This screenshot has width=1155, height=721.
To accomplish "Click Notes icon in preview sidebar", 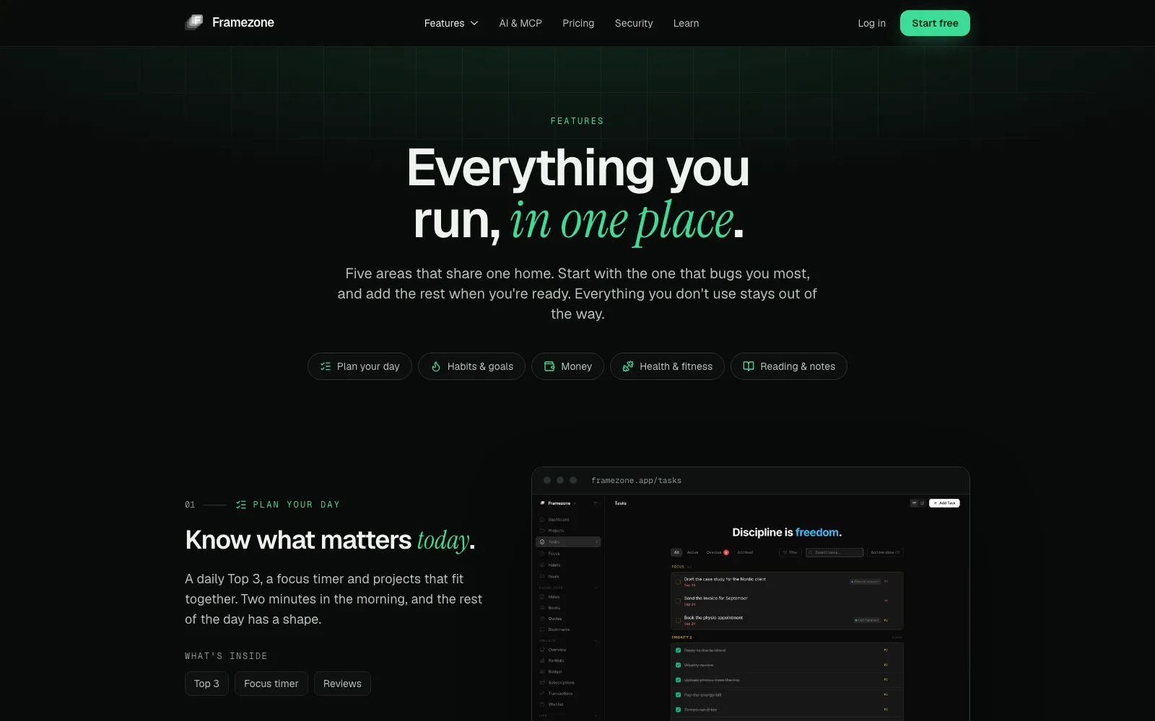I will [x=542, y=597].
